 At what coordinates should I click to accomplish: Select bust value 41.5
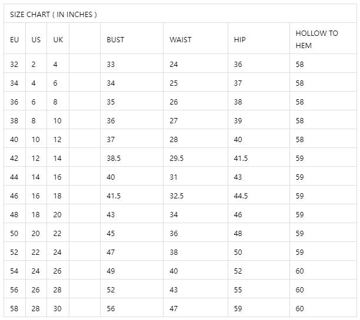114,196
